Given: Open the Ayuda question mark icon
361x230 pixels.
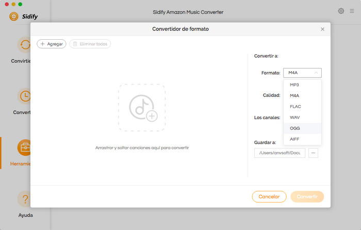Looking at the screenshot, I should (24, 199).
